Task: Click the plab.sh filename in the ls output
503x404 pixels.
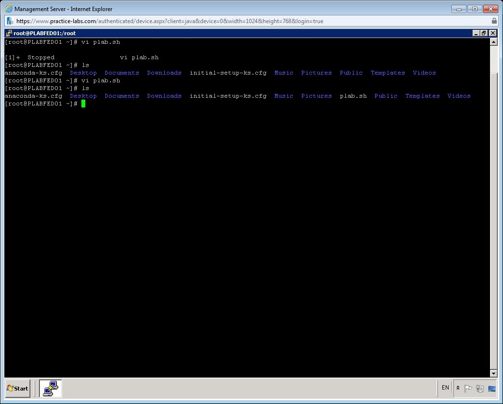Action: [x=353, y=96]
